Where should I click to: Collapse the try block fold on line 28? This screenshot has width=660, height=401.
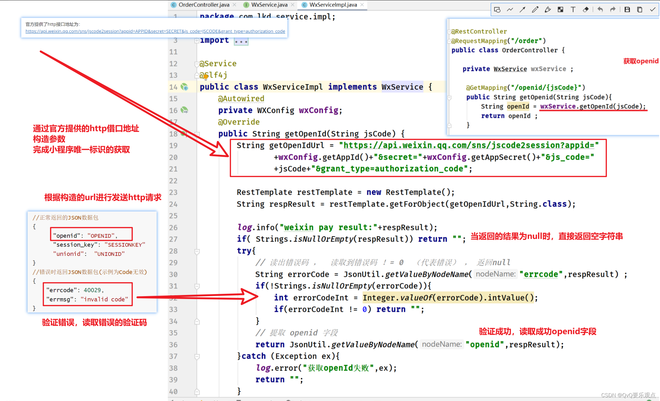coord(197,251)
